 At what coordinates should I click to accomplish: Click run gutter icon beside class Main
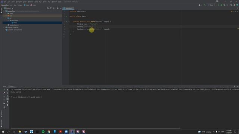tap(66, 16)
